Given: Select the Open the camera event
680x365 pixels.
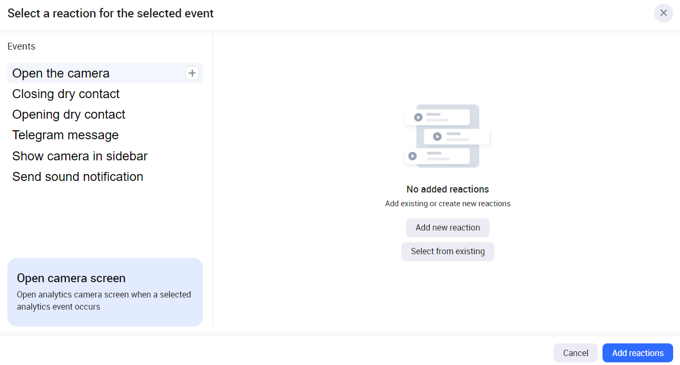Looking at the screenshot, I should (61, 73).
